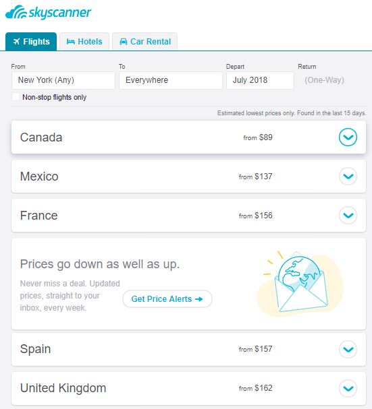Image resolution: width=372 pixels, height=409 pixels.
Task: Expand the France chevron button
Action: tap(348, 216)
